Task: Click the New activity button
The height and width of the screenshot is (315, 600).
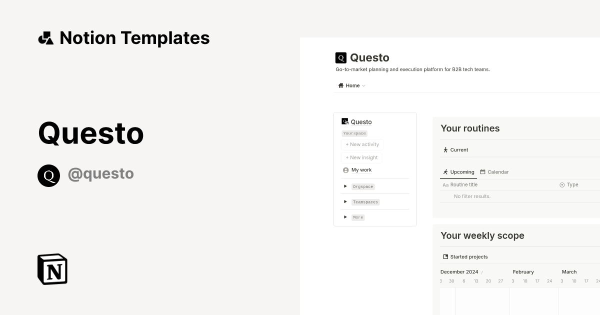Action: (362, 144)
